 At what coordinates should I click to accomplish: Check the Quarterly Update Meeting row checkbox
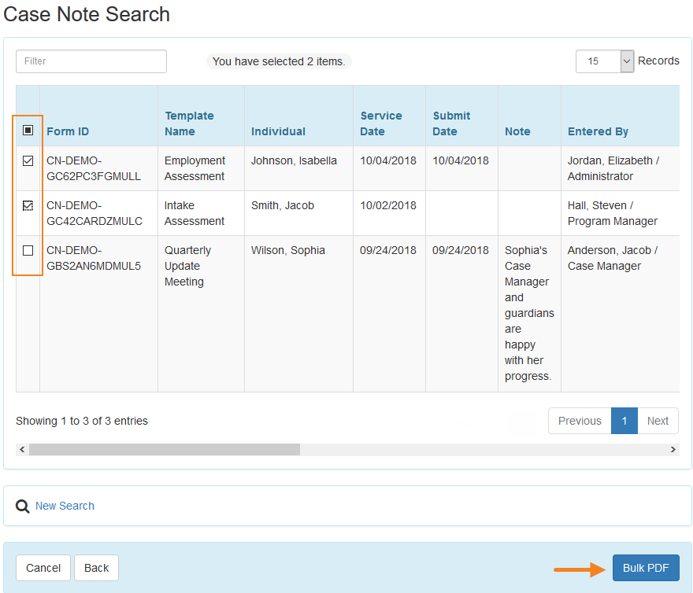pyautogui.click(x=28, y=249)
